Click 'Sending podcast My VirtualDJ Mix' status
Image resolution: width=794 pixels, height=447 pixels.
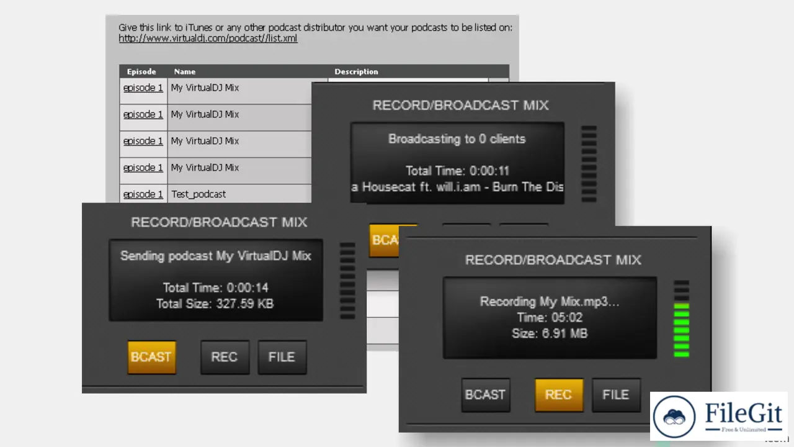point(216,256)
